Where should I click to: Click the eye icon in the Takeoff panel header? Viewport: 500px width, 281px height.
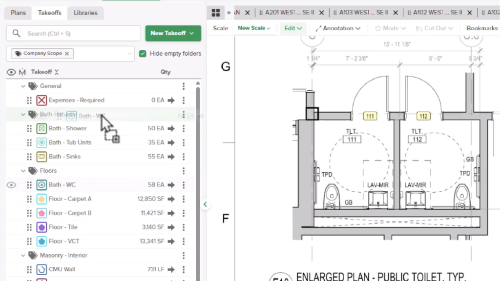pyautogui.click(x=11, y=72)
